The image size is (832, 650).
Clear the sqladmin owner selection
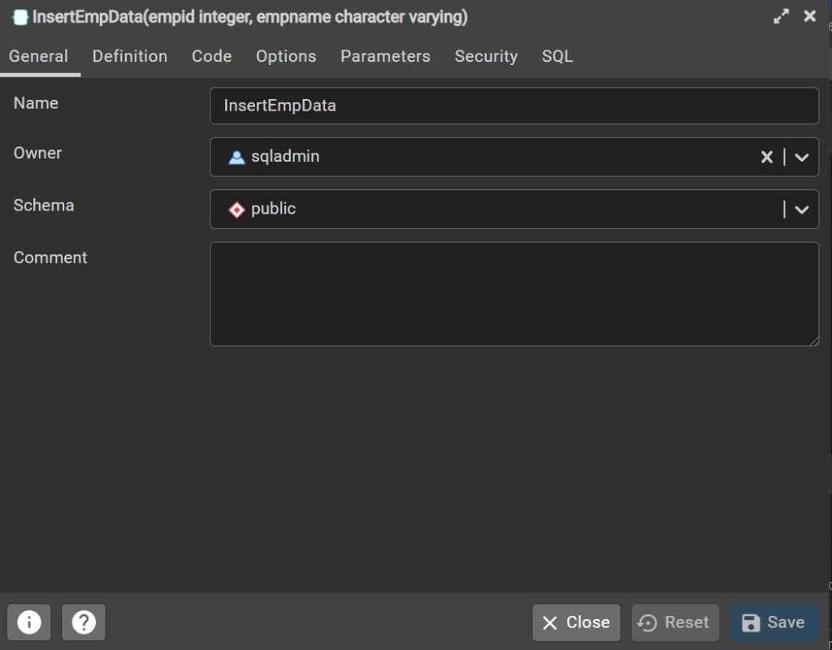pos(766,157)
